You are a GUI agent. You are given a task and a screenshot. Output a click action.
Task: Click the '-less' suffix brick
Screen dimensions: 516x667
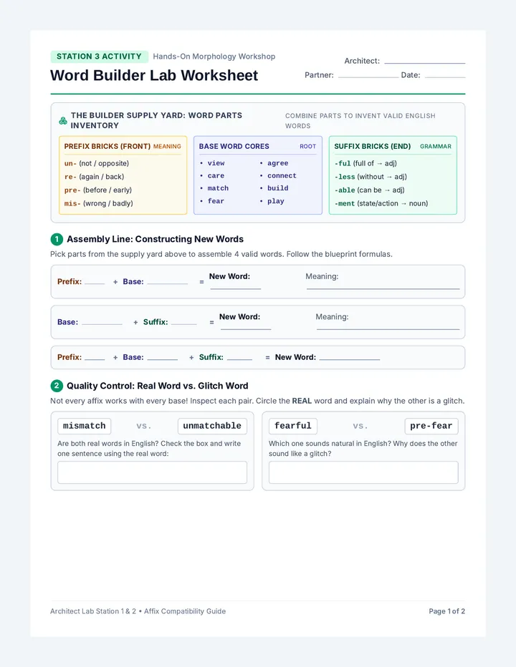(x=371, y=177)
